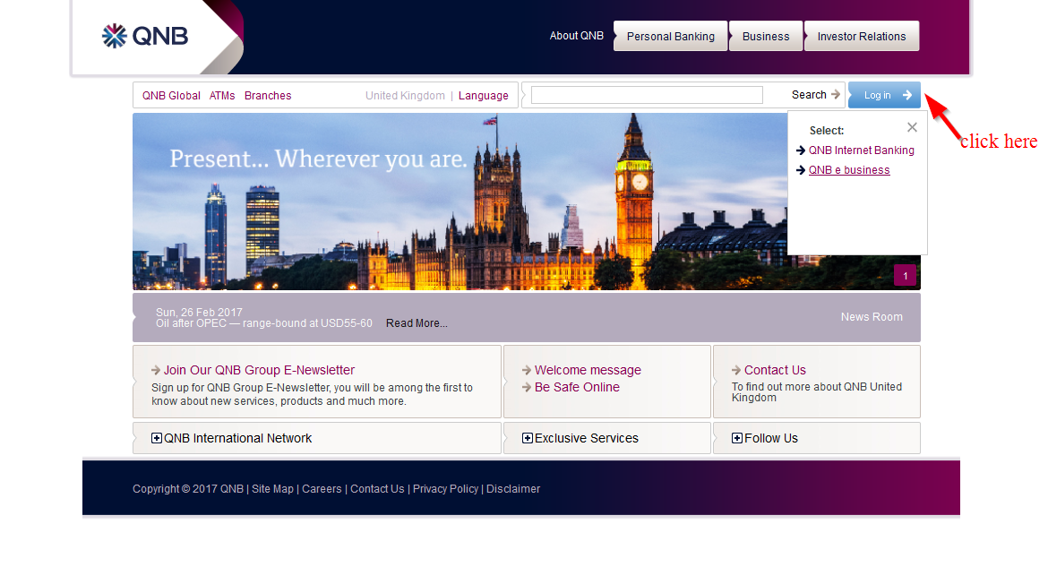The width and height of the screenshot is (1048, 567).
Task: Click 'Sun, 26 Feb 2017' news date
Action: click(199, 313)
